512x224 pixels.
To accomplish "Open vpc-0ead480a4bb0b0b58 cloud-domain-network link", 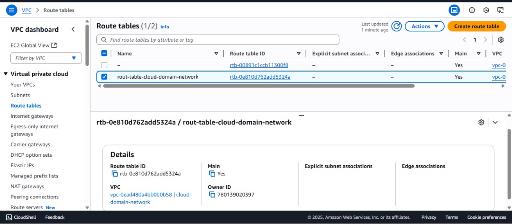I will coord(151,198).
